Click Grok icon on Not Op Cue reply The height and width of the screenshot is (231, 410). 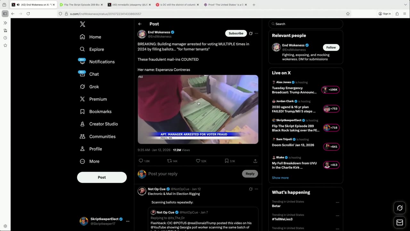[x=251, y=189]
